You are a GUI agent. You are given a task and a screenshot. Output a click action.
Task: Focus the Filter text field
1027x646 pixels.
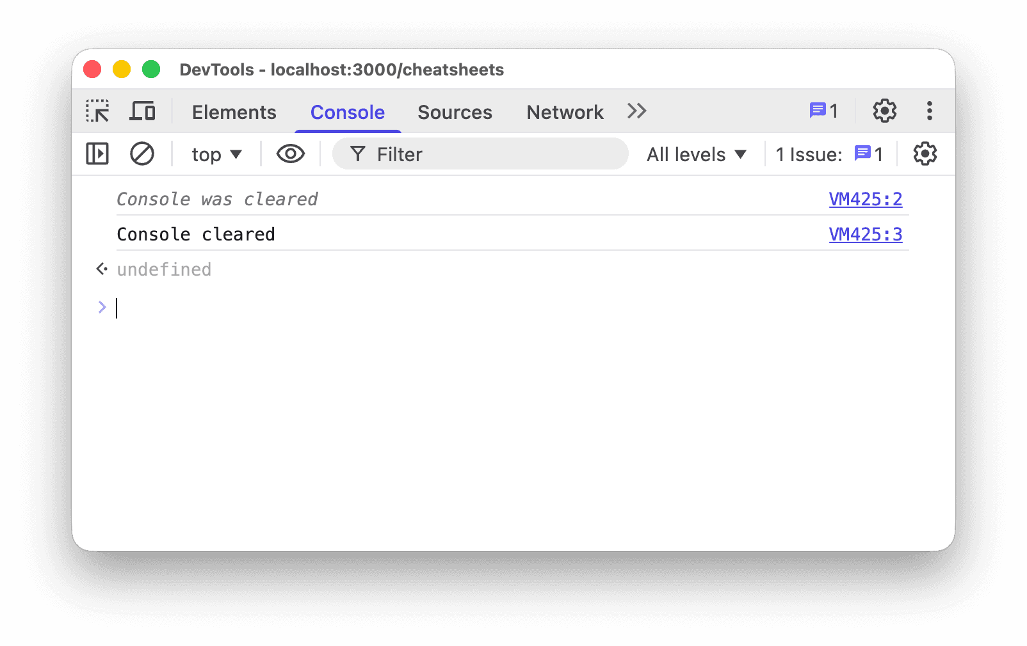click(480, 154)
